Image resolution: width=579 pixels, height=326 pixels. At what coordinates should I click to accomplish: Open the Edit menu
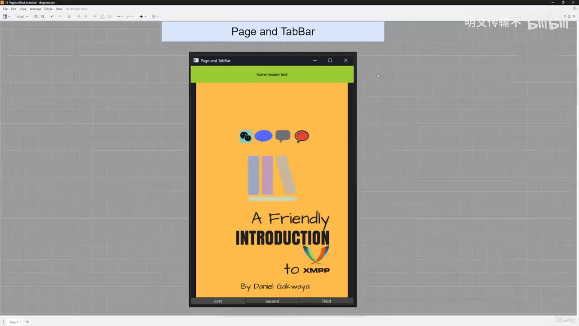(14, 9)
